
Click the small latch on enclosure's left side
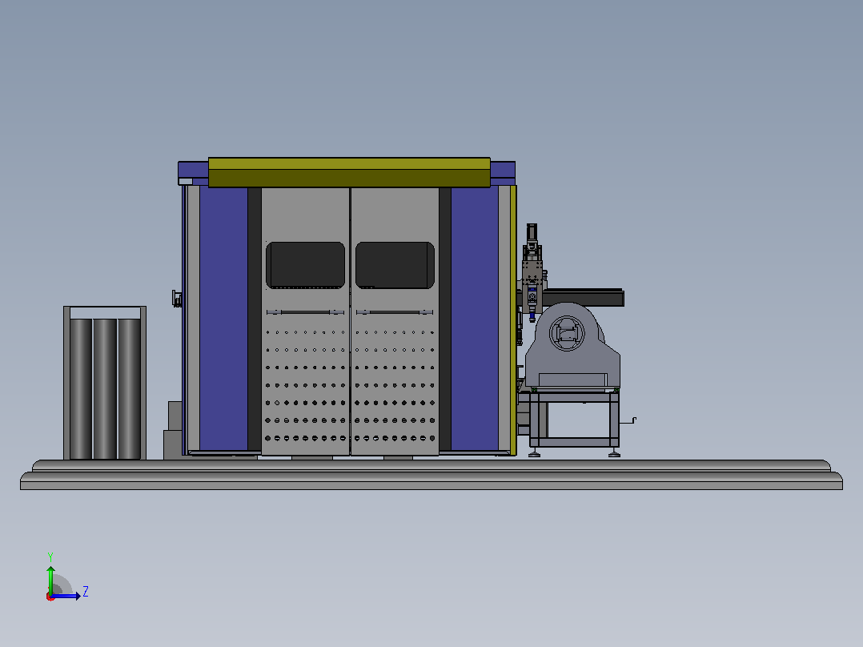tap(177, 299)
